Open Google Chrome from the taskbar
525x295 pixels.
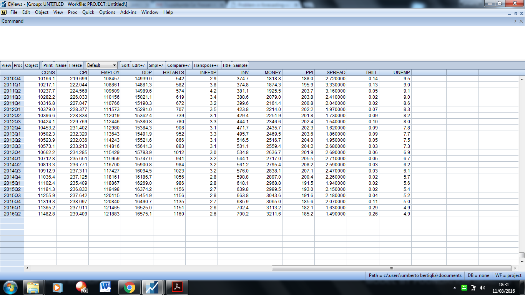[x=129, y=287]
